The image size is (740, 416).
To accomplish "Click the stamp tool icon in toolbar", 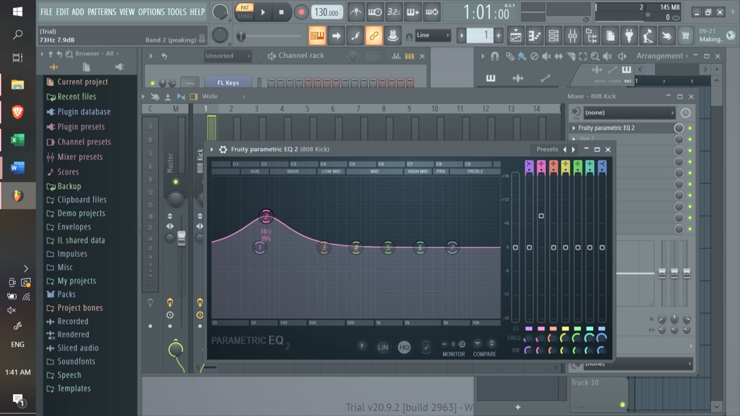I will click(x=392, y=35).
